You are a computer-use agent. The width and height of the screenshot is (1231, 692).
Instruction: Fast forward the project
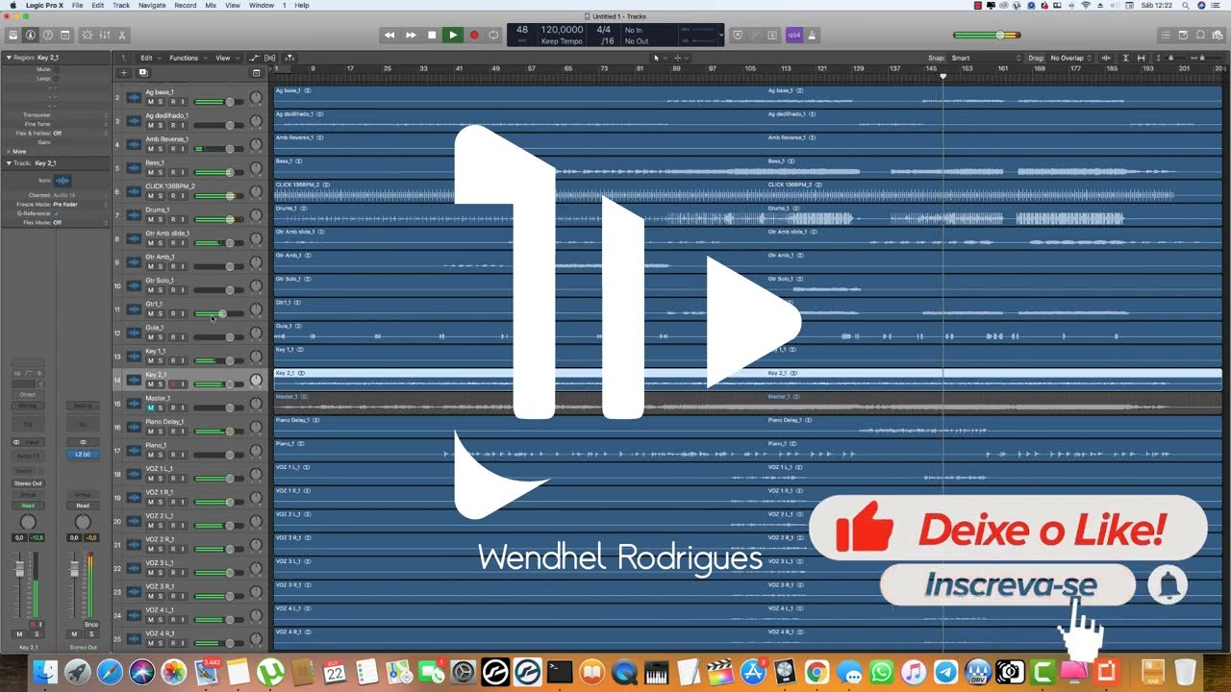(x=411, y=35)
